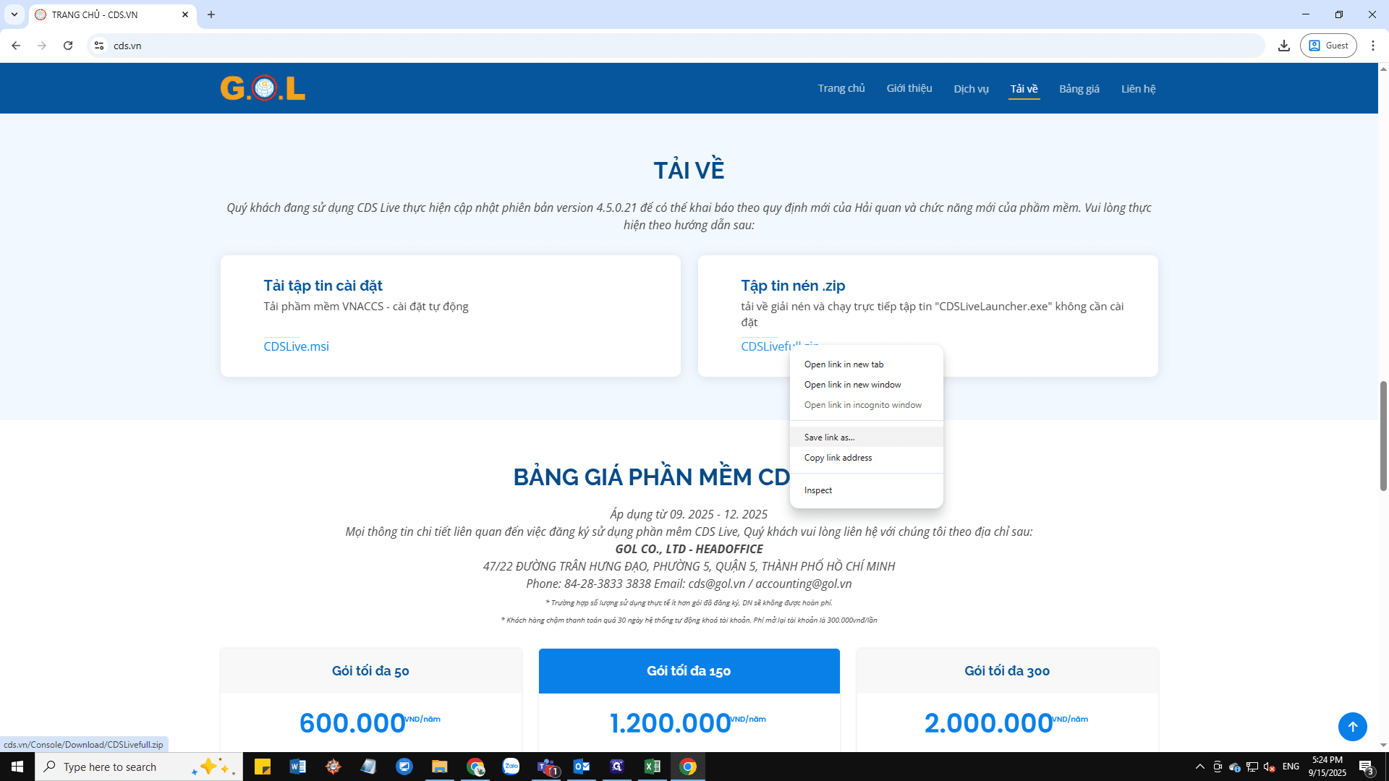Open the Giới thiệu nav link

coord(909,88)
